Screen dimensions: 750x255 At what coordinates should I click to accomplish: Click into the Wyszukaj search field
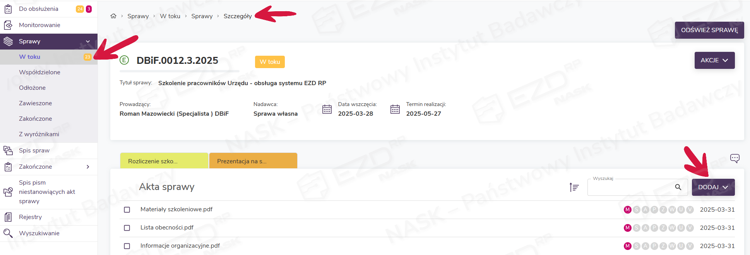click(x=631, y=187)
